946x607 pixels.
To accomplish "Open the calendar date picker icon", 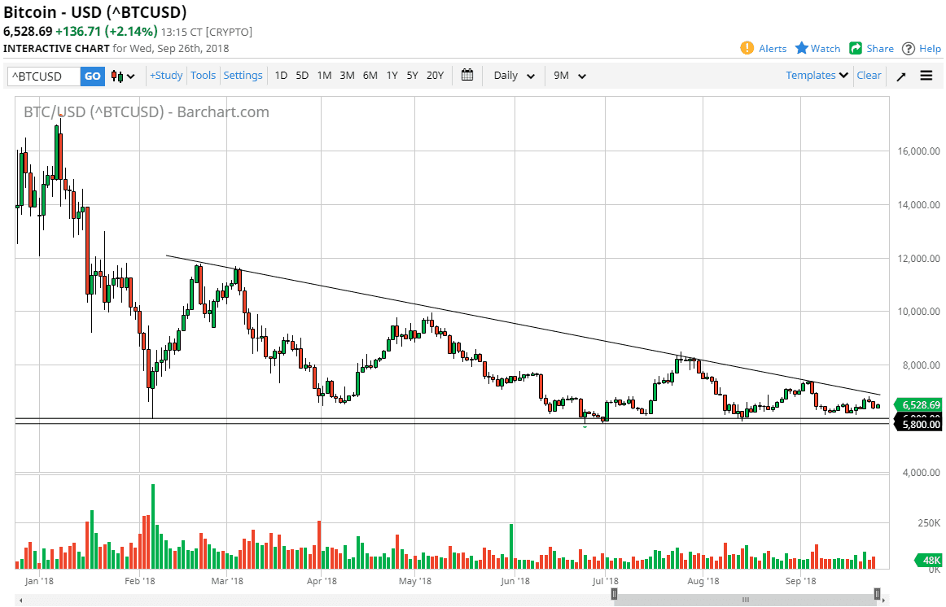I will [467, 75].
